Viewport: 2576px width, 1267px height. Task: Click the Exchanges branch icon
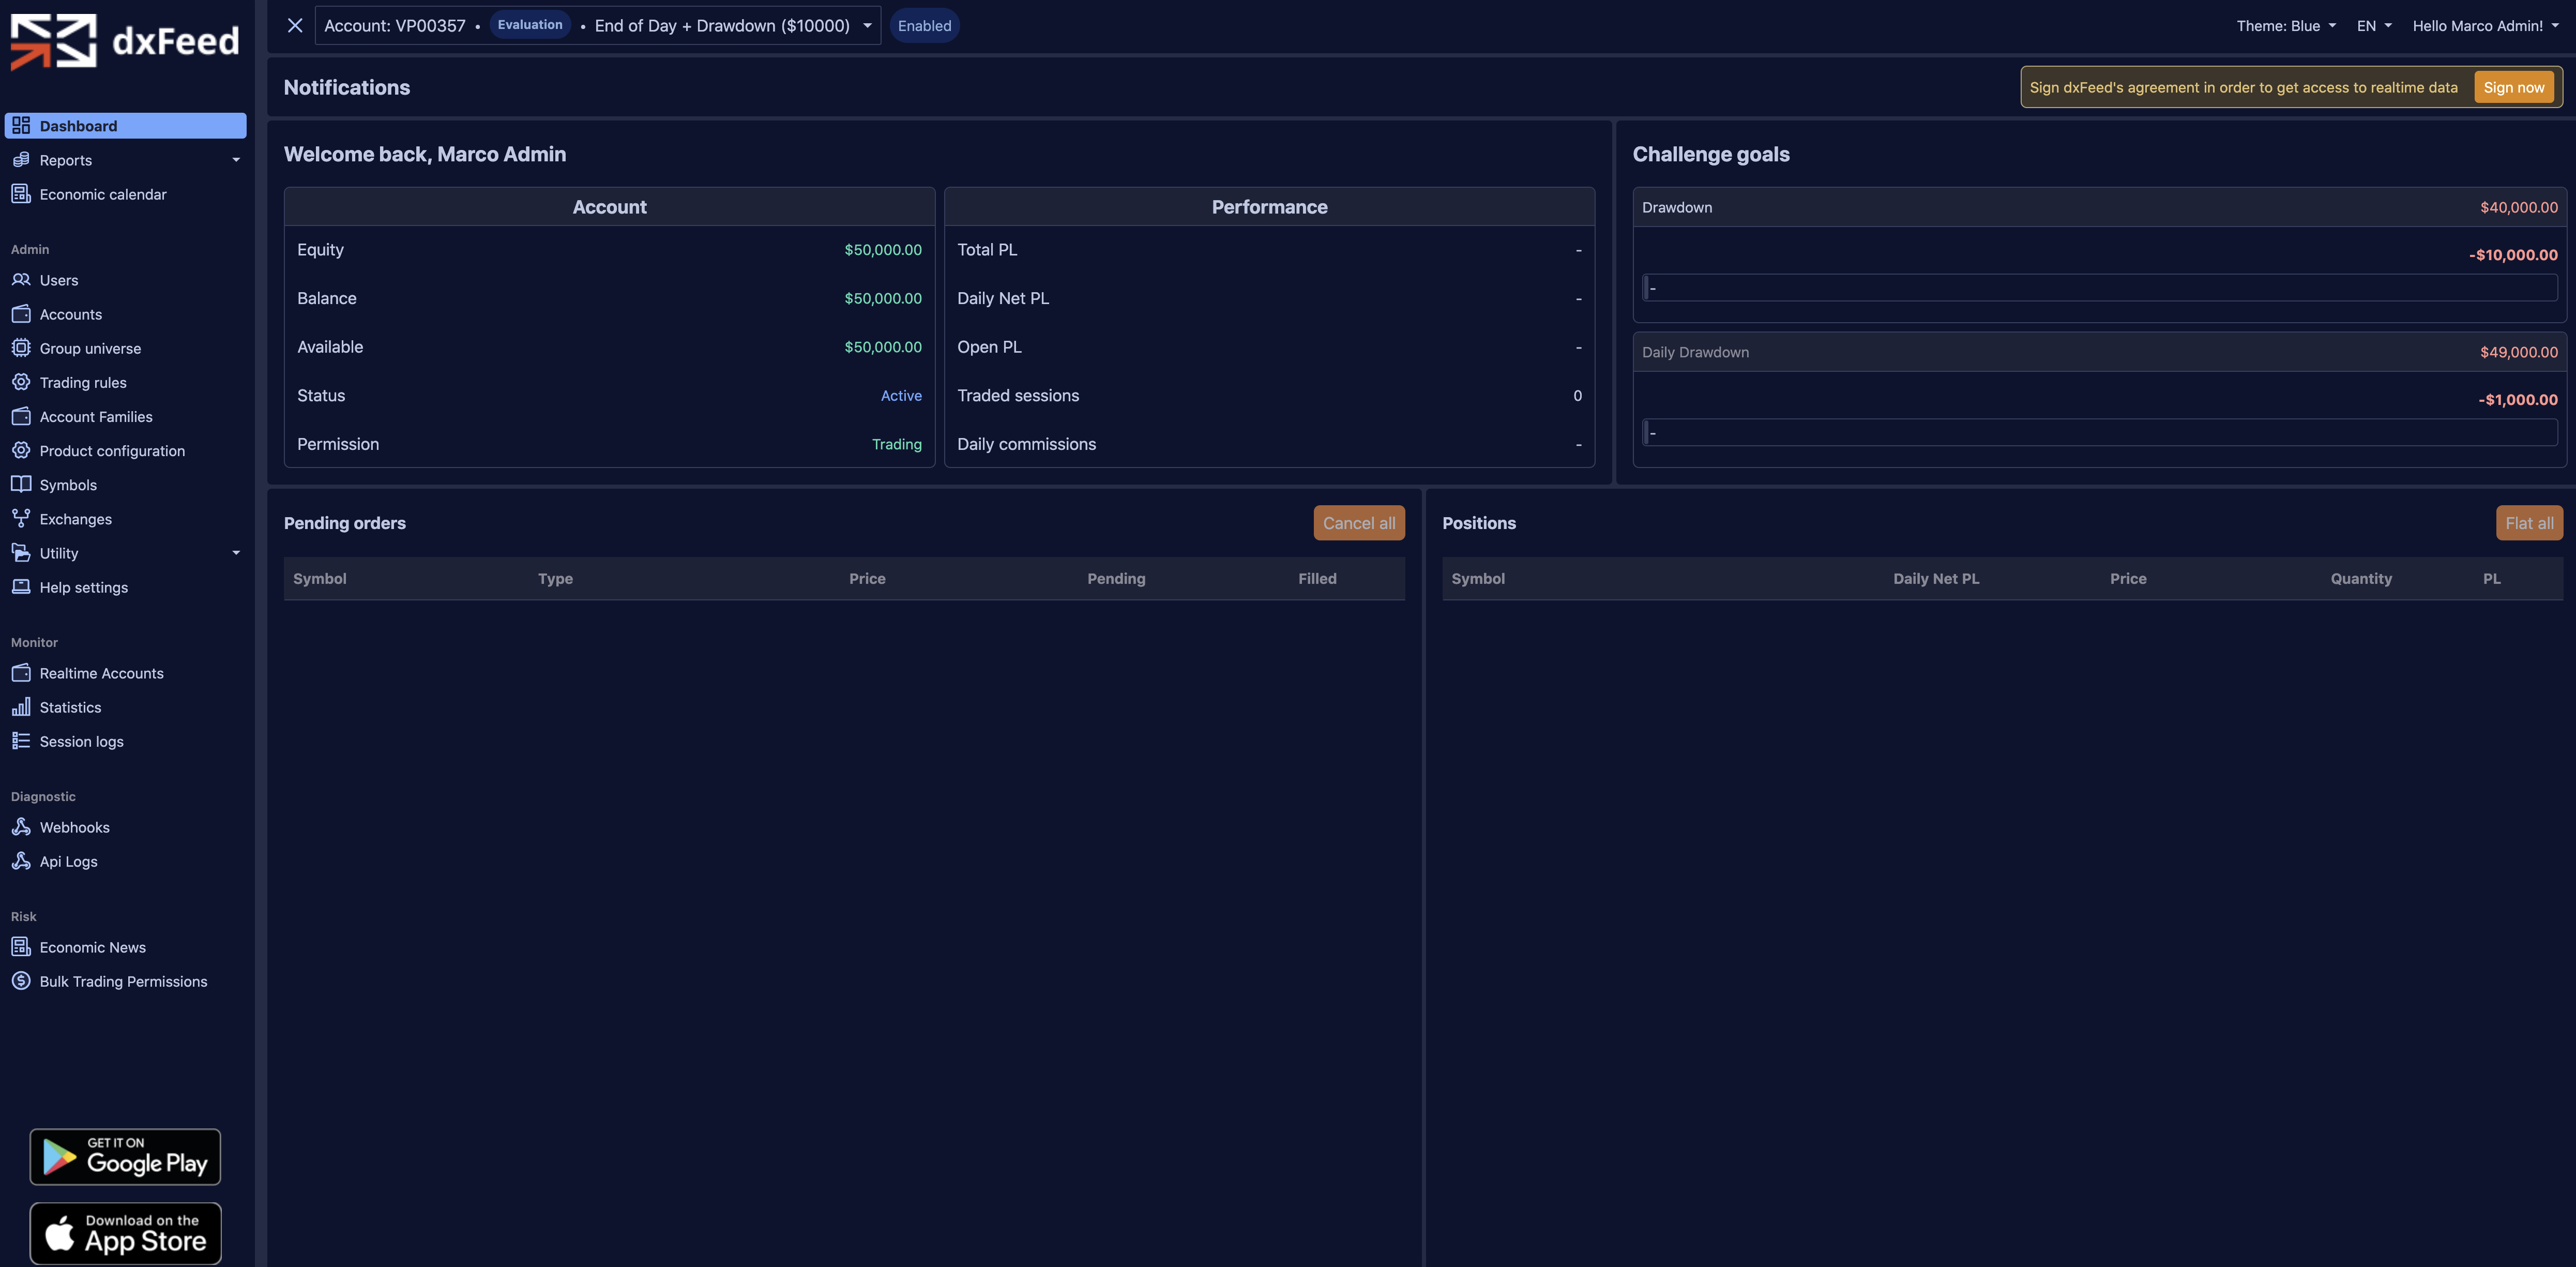point(21,519)
